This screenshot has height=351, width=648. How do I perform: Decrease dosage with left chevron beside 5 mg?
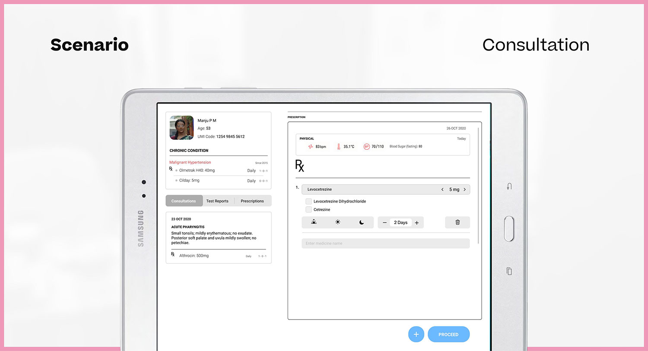[x=442, y=190]
